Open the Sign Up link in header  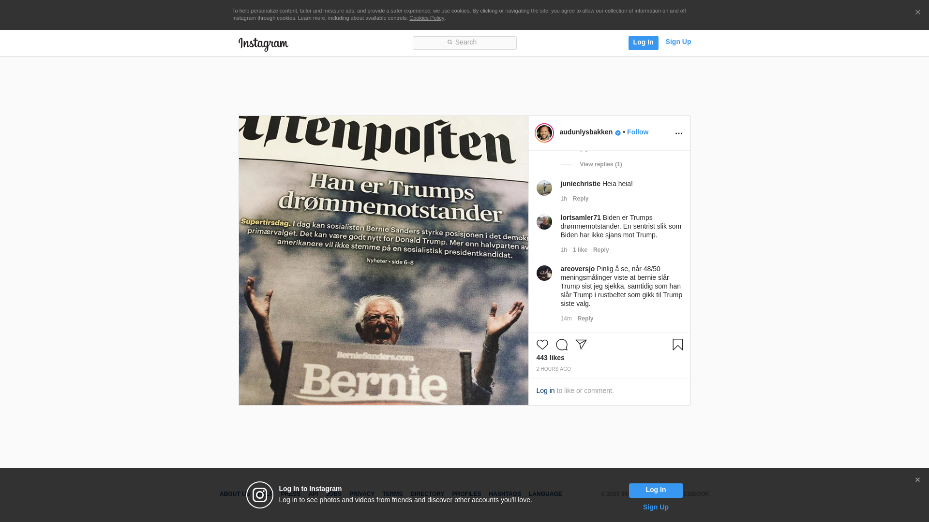678,42
